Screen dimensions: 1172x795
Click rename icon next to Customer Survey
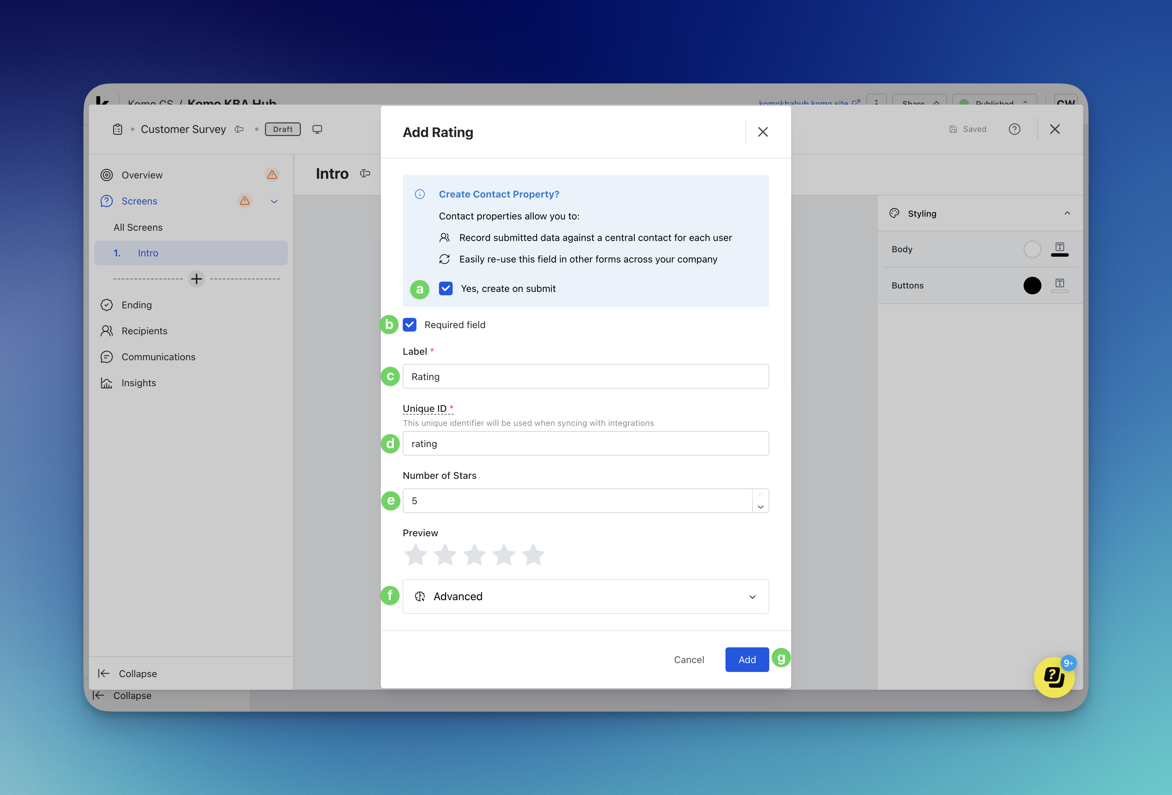[x=239, y=129]
